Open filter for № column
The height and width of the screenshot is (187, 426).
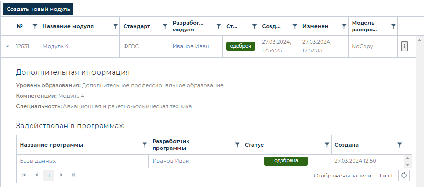[35, 26]
